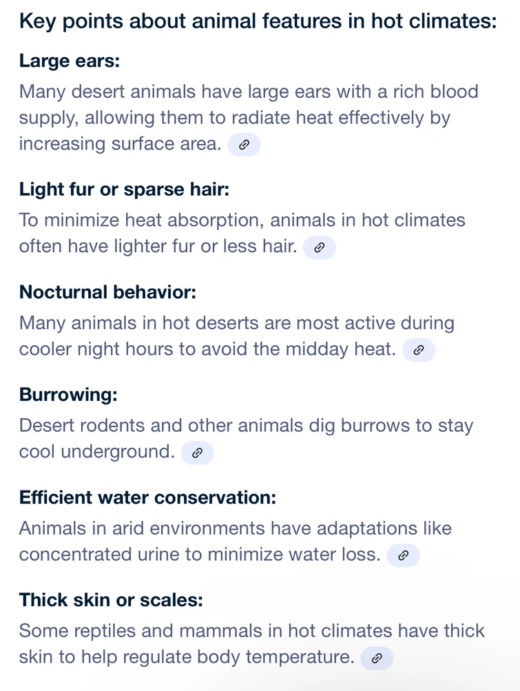Click the link icon after the light fur paragraph
Viewport: 520px width, 691px height.
pyautogui.click(x=319, y=247)
